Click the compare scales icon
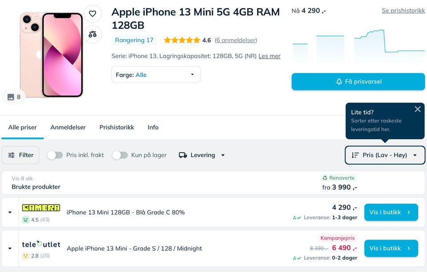Screen dimensions: 427x272 pos(93,34)
